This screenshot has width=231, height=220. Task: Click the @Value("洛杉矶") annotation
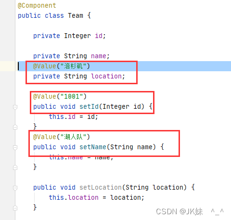pyautogui.click(x=61, y=66)
